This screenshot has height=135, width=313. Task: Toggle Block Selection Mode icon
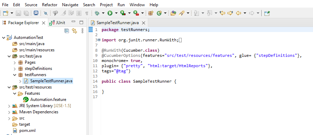click(x=79, y=13)
